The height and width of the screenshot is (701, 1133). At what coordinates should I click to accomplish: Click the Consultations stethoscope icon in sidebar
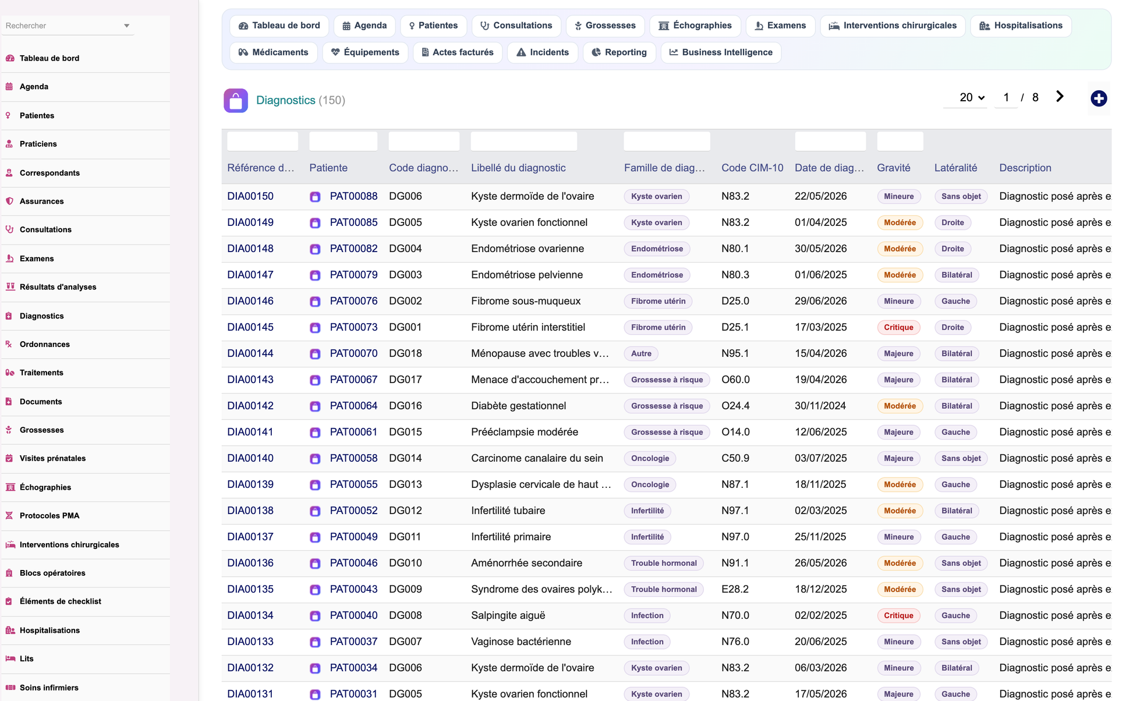[9, 229]
